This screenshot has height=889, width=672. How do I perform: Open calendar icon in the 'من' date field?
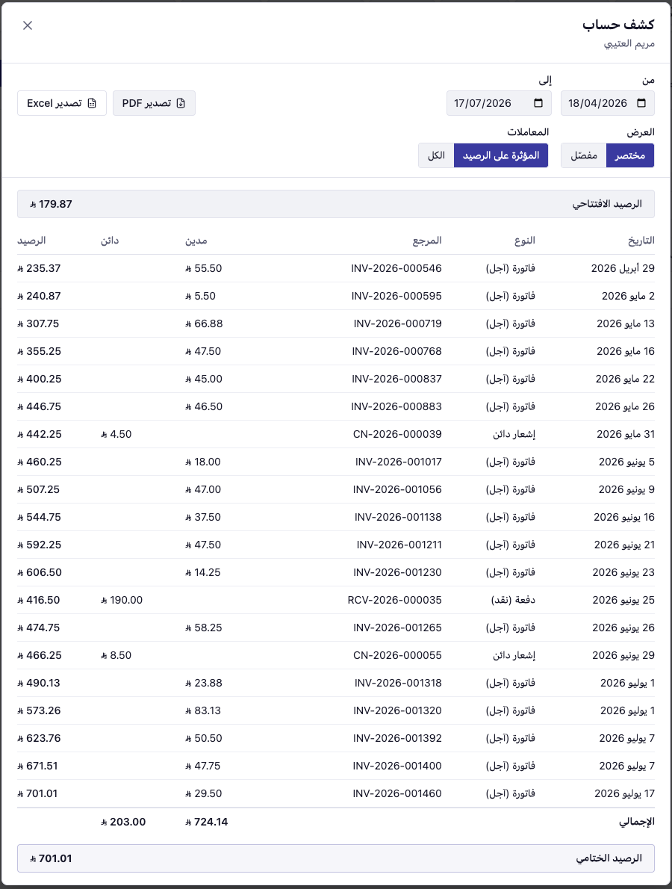click(x=641, y=103)
